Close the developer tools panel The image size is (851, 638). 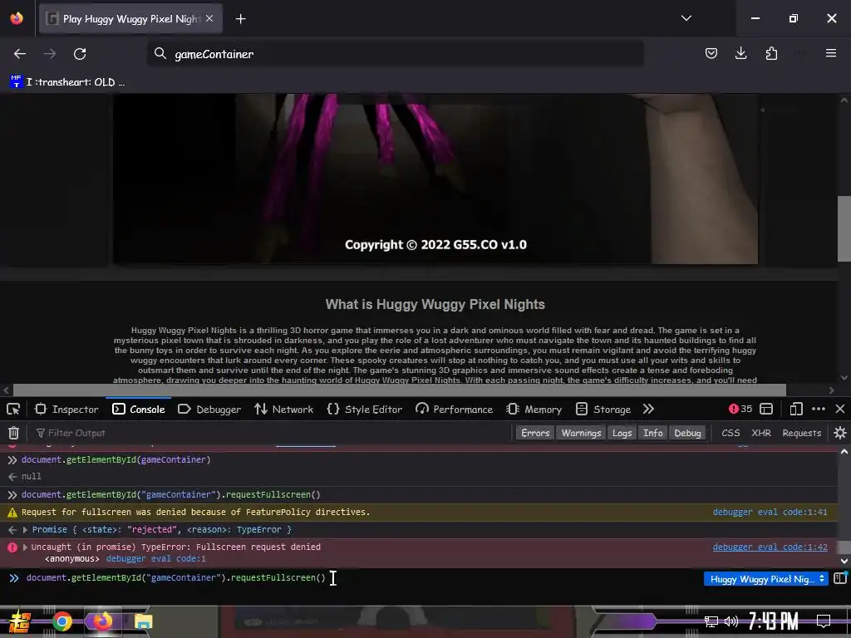point(839,409)
